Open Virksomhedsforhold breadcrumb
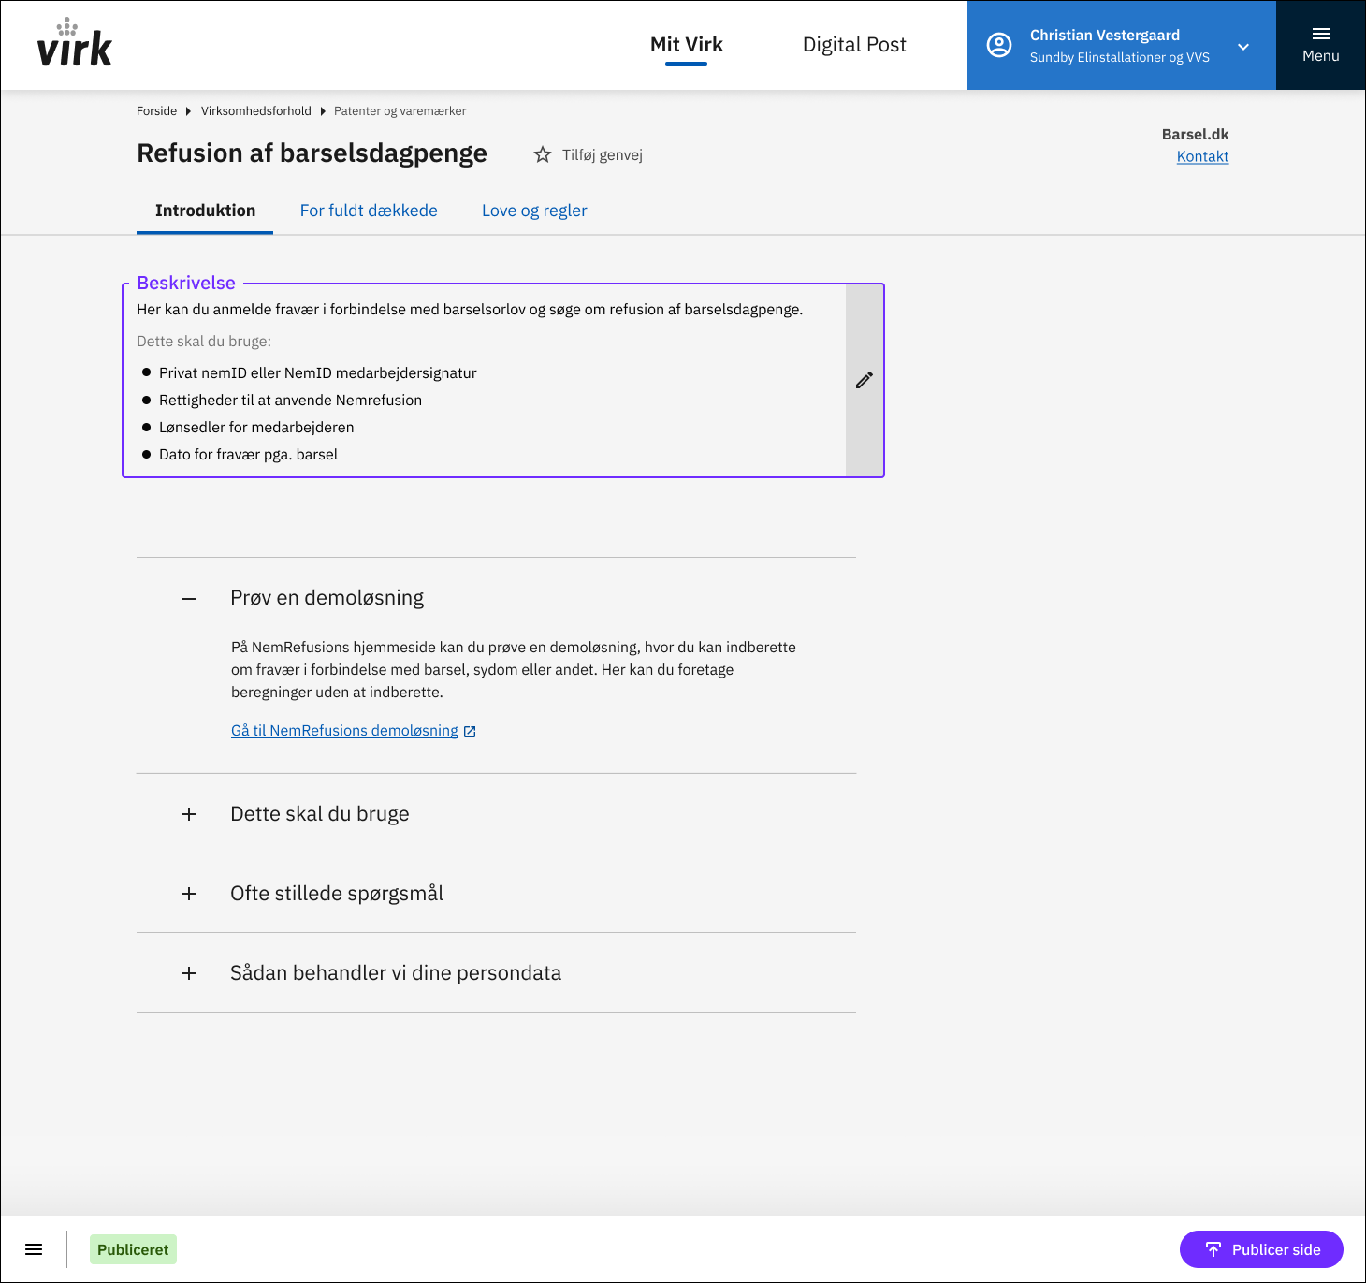The height and width of the screenshot is (1283, 1366). 256,111
